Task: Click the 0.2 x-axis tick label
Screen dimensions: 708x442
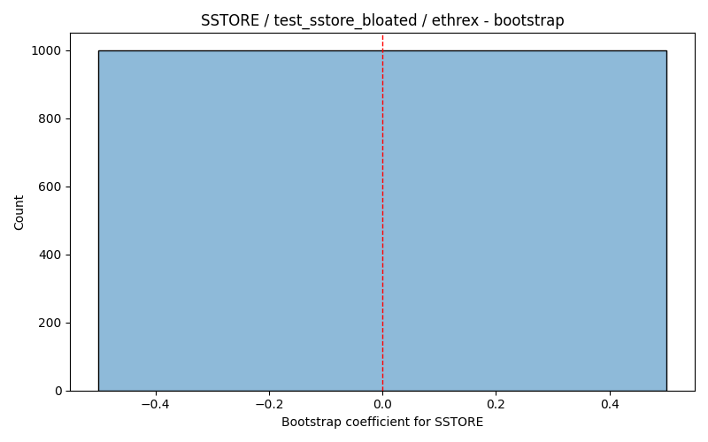Action: pyautogui.click(x=496, y=404)
